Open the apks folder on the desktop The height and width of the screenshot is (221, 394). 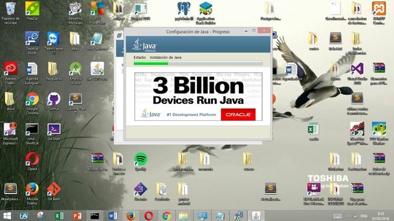coord(75,41)
